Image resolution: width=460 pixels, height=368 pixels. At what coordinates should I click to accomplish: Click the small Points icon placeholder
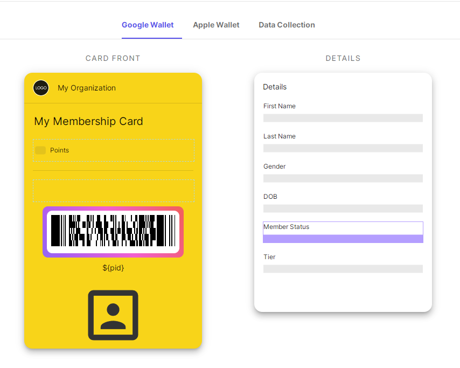tap(40, 150)
